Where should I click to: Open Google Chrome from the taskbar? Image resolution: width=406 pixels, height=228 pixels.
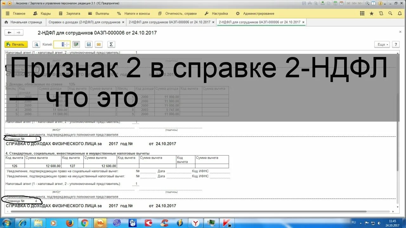tap(85, 223)
